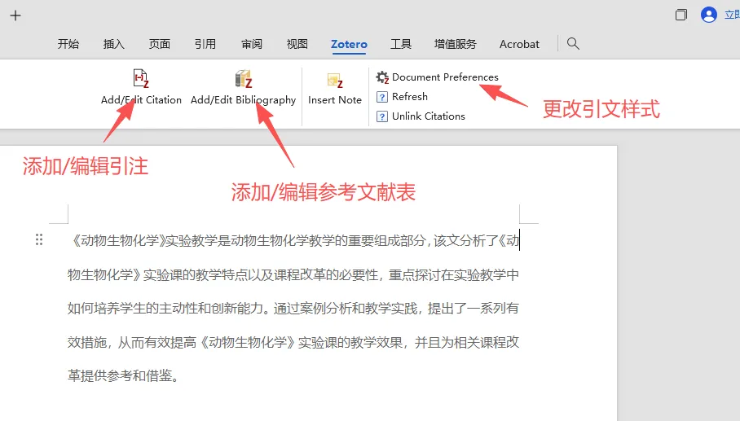The width and height of the screenshot is (740, 421).
Task: Click the Refresh text button
Action: click(x=410, y=97)
